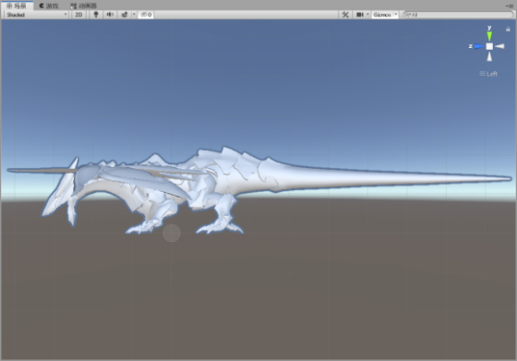Open the Game (游戏) tab
The height and width of the screenshot is (361, 517).
point(48,6)
